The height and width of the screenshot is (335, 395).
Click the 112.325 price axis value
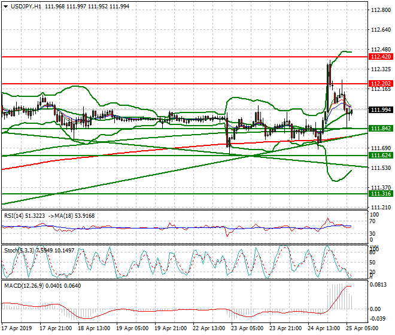point(381,69)
